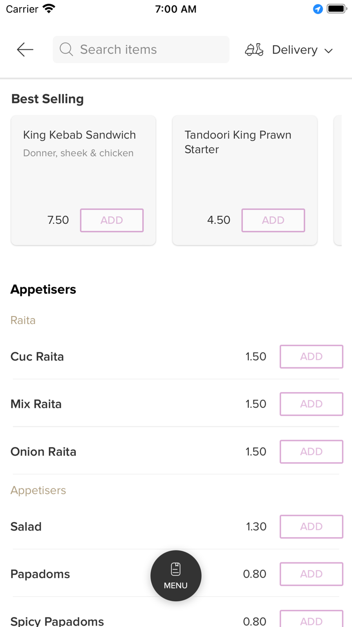Tap the delivery scooter icon
Viewport: 352px width, 627px height.
coord(254,50)
